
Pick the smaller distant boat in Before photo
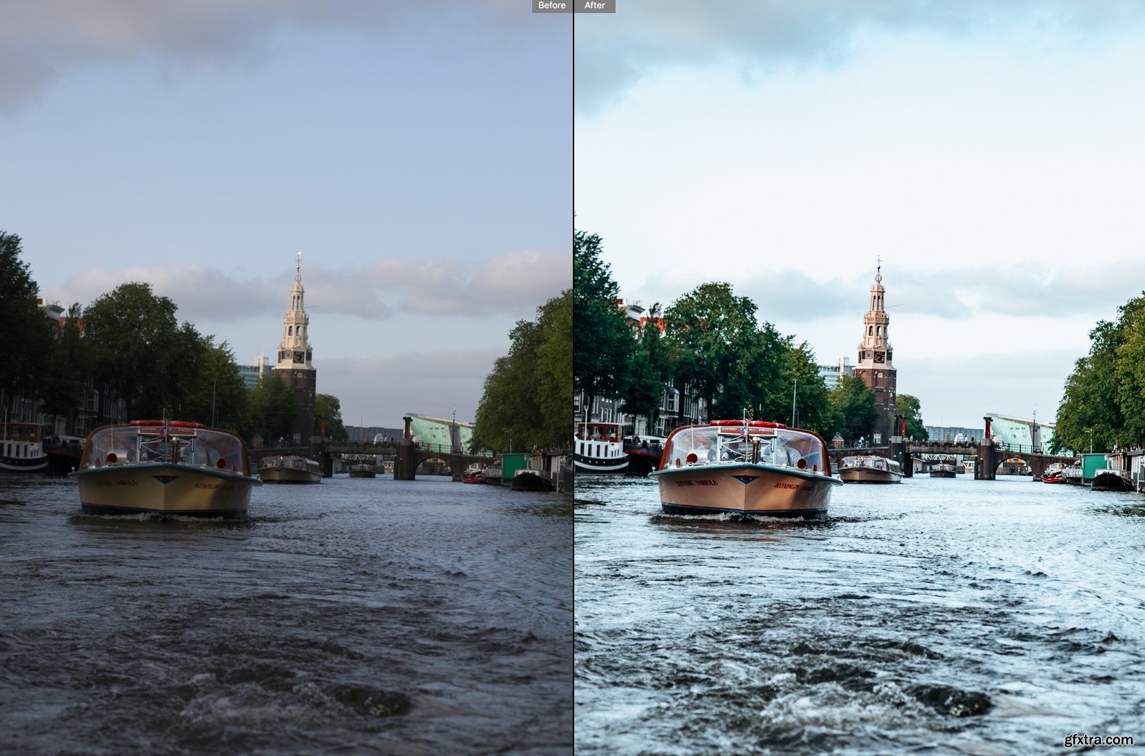tap(289, 469)
